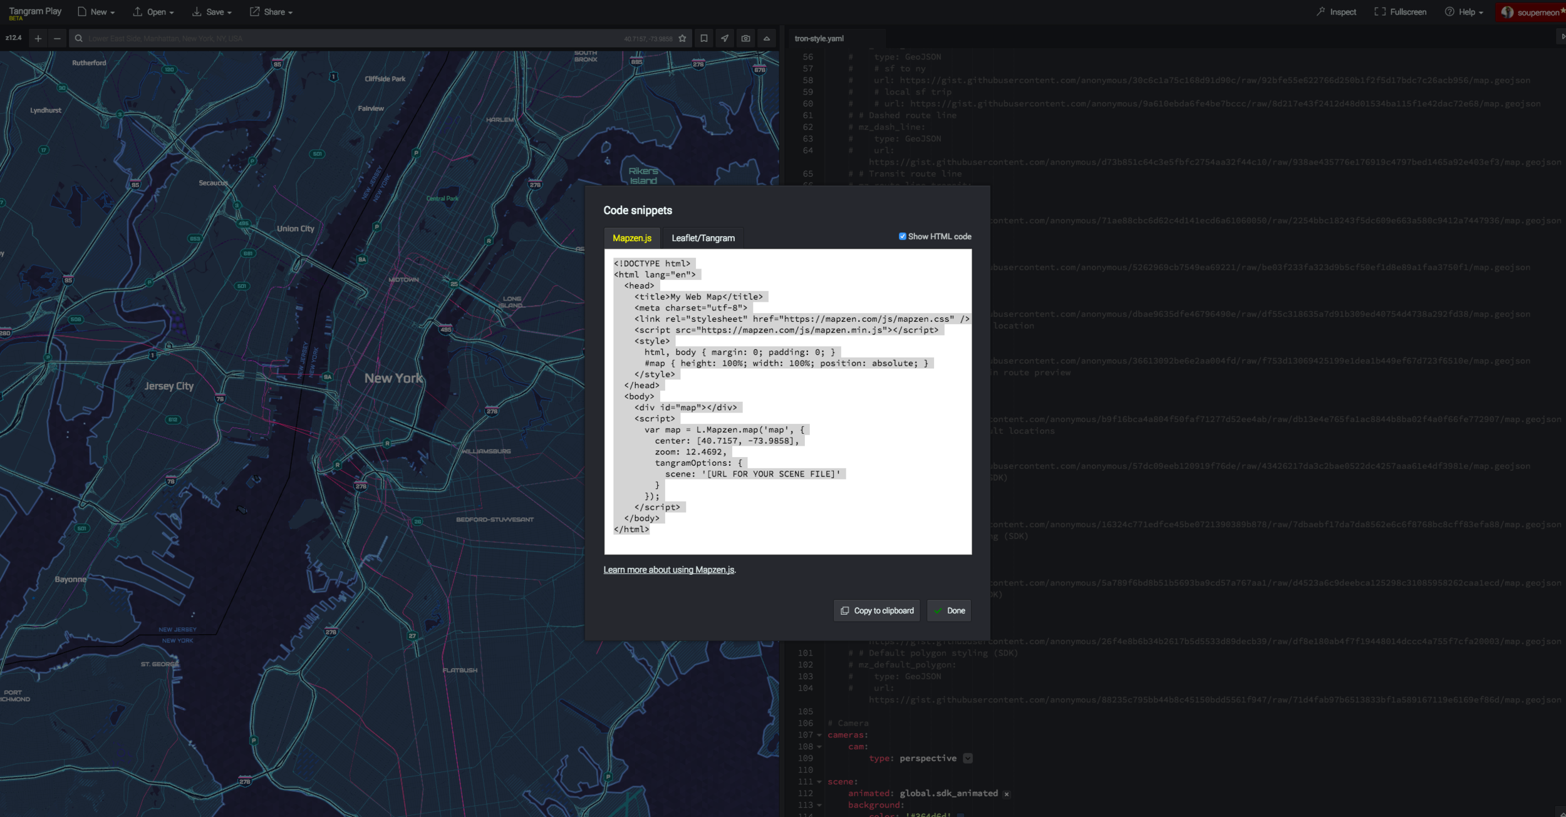The image size is (1566, 817).
Task: Click Copy to clipboard button
Action: [x=876, y=610]
